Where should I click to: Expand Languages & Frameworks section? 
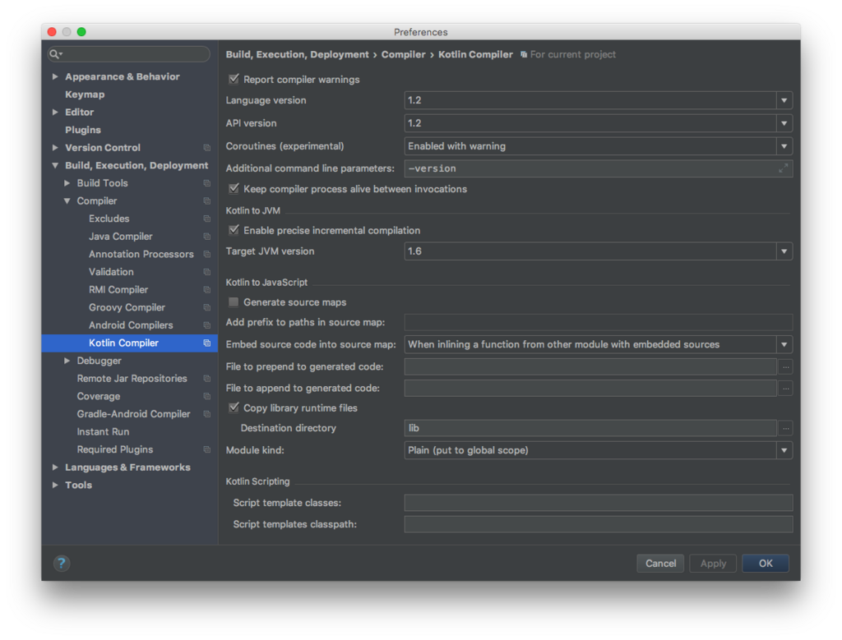55,467
